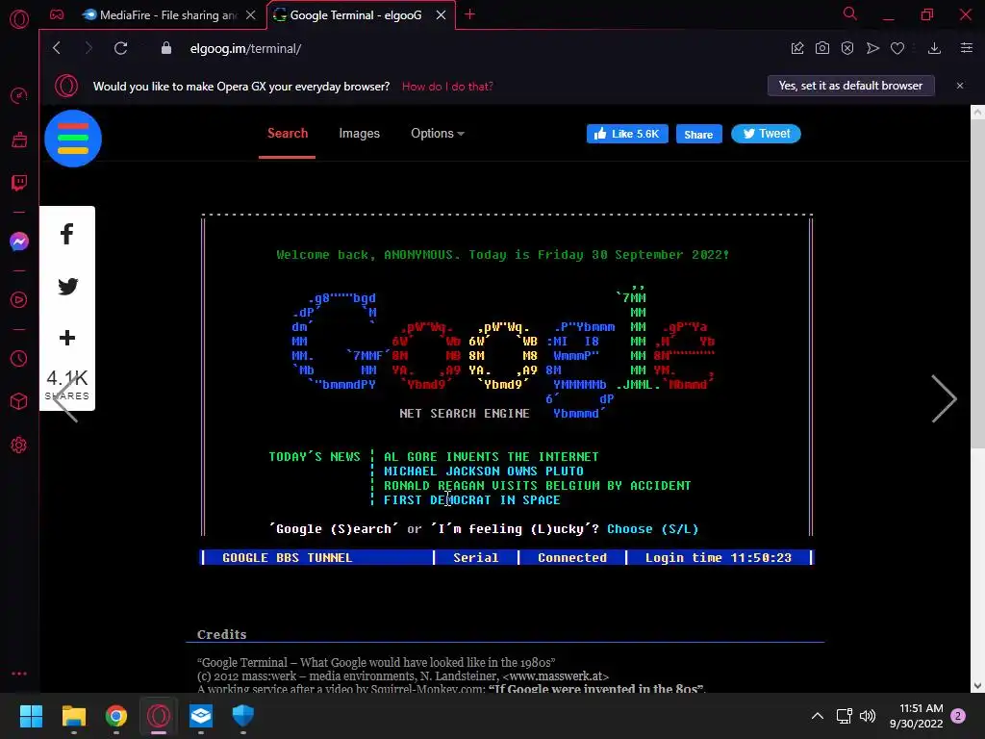Click the Tweet button
This screenshot has width=985, height=739.
coord(766,133)
